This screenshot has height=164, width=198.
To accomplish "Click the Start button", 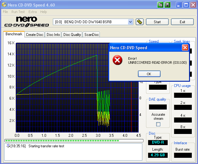I will pos(157,22).
